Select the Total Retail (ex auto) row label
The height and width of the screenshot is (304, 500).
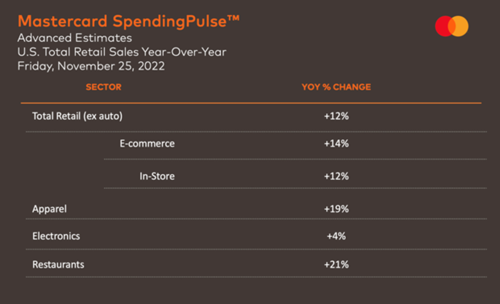77,116
